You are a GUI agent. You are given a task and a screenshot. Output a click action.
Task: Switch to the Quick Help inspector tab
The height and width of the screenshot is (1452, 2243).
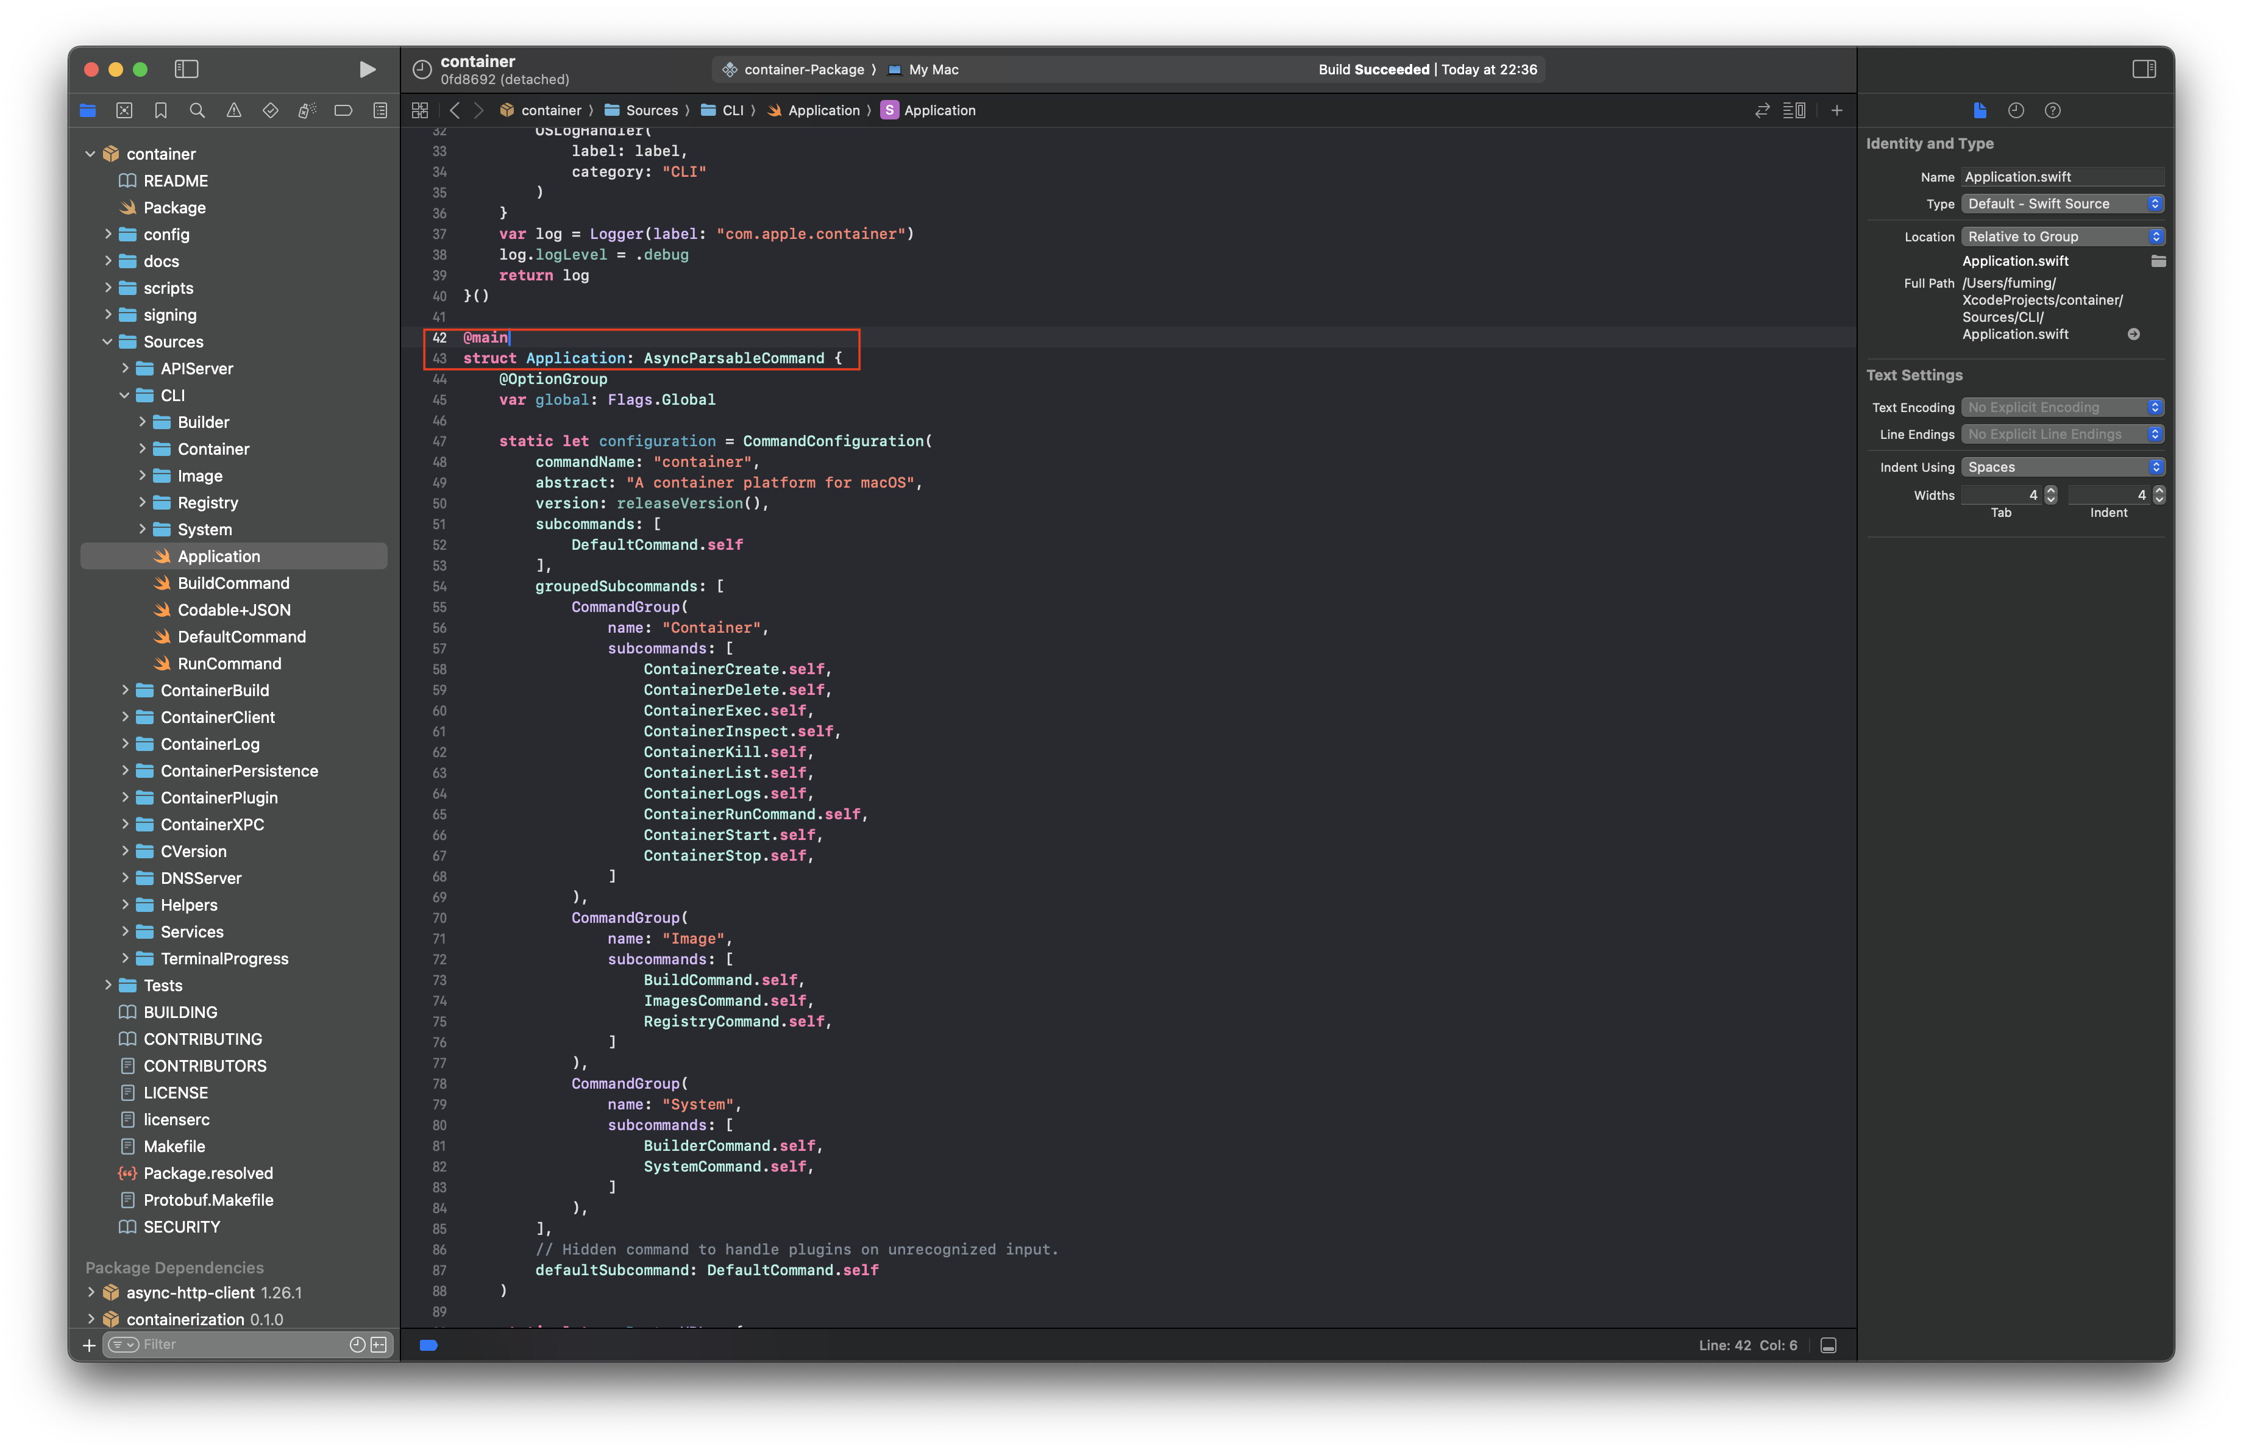click(x=2053, y=110)
